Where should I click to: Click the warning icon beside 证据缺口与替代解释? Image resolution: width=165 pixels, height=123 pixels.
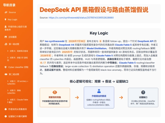click(x=6, y=116)
